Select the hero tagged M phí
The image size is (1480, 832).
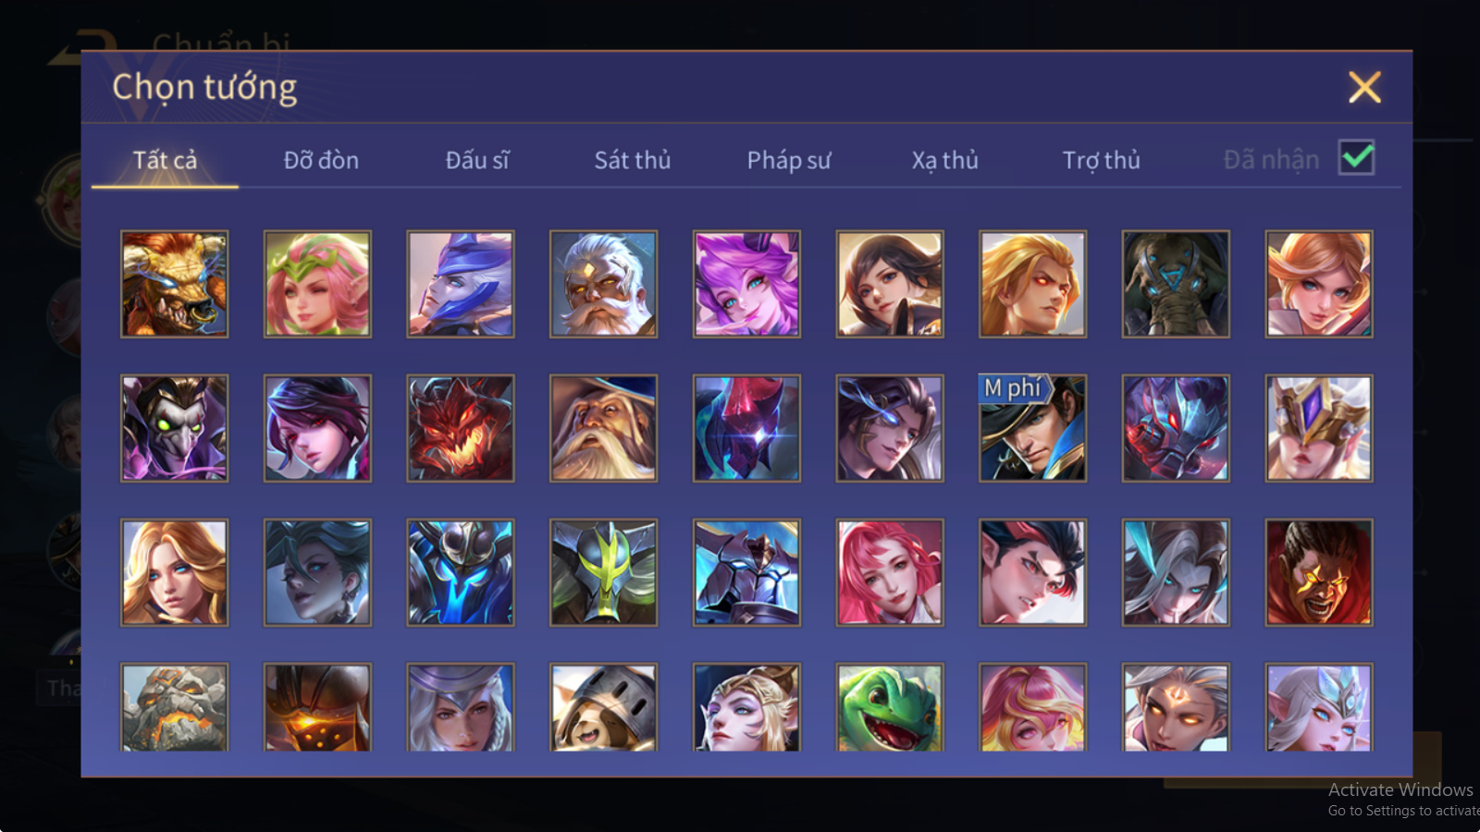[1033, 428]
